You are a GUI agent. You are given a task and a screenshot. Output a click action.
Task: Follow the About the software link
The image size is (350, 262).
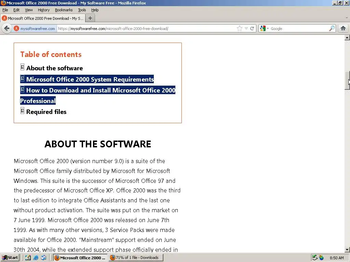tap(54, 68)
